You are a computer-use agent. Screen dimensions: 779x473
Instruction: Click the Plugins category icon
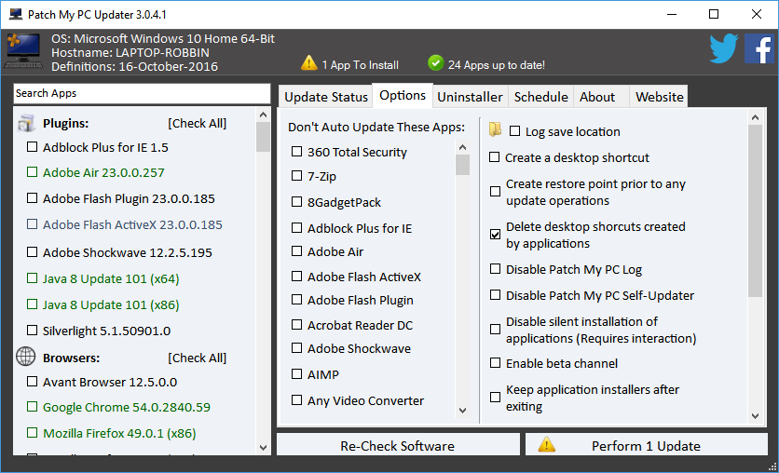click(x=26, y=123)
